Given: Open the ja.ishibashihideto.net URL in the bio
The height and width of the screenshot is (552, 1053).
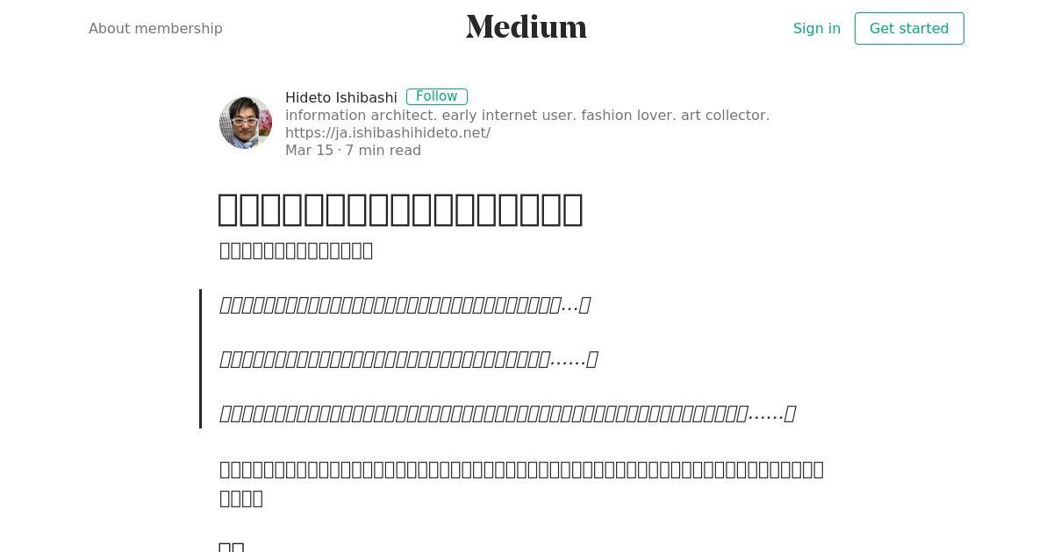Looking at the screenshot, I should (388, 132).
